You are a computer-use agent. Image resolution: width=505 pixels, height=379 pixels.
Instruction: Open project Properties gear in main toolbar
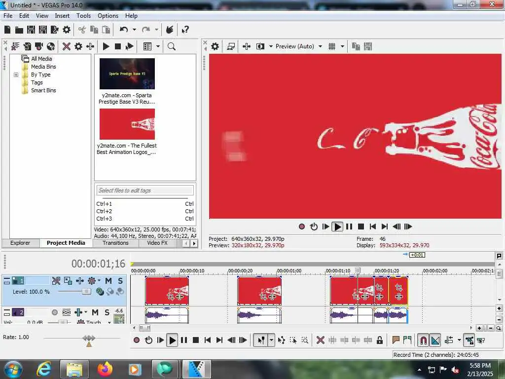click(x=67, y=30)
